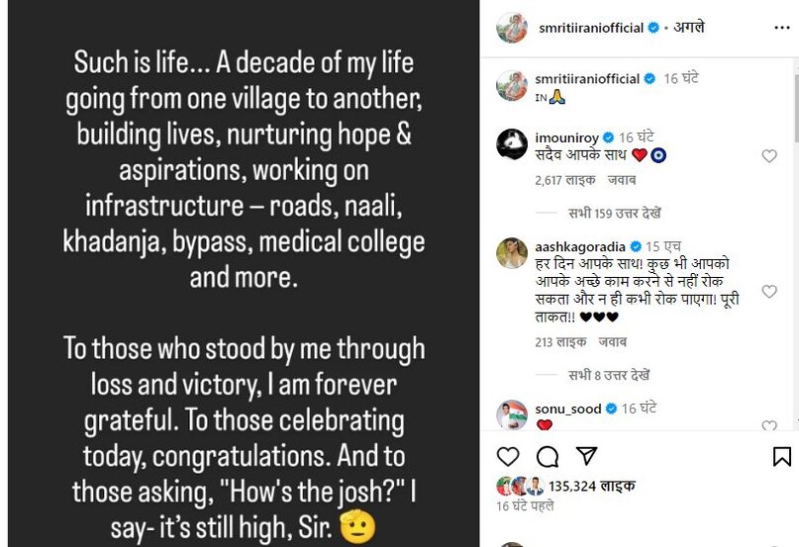Screen dimensions: 799x547
Task: Open imouniroy's profile avatar
Action: (x=511, y=144)
